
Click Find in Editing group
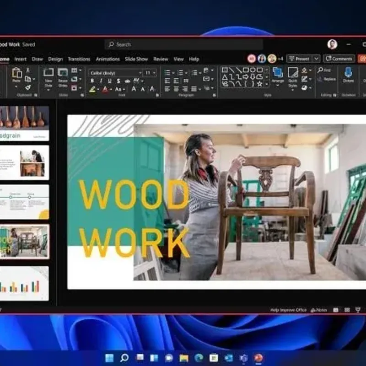(324, 70)
